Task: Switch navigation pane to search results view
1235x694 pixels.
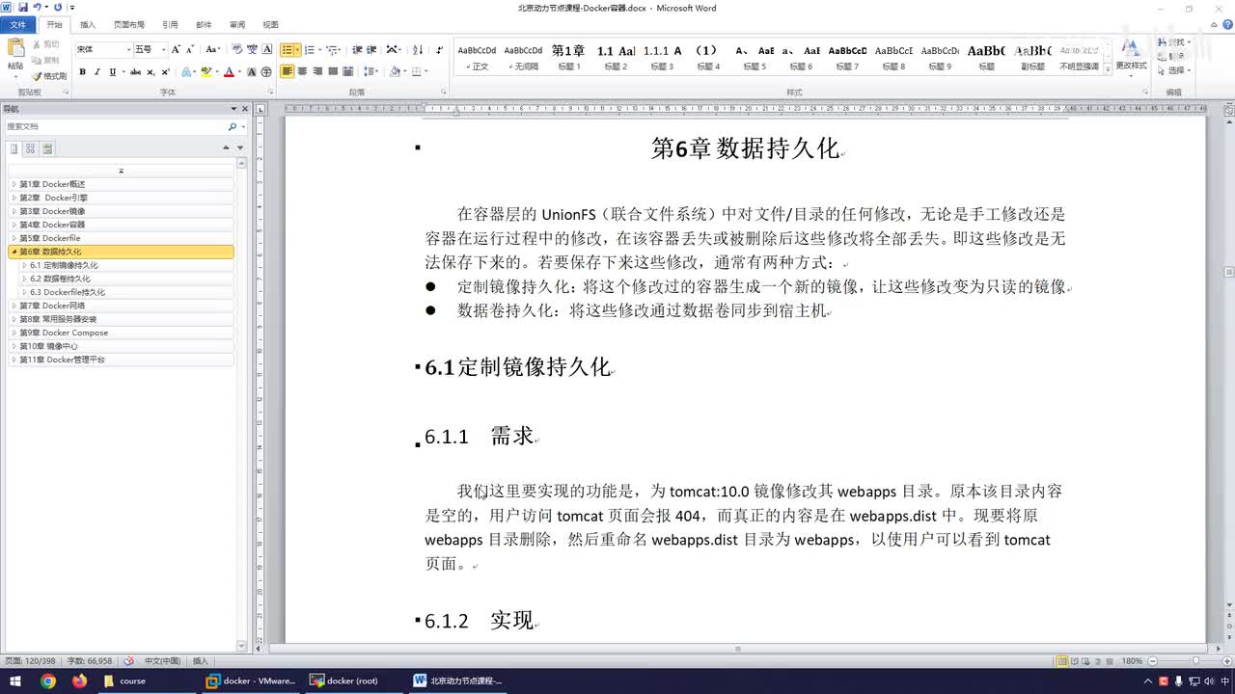Action: point(47,148)
